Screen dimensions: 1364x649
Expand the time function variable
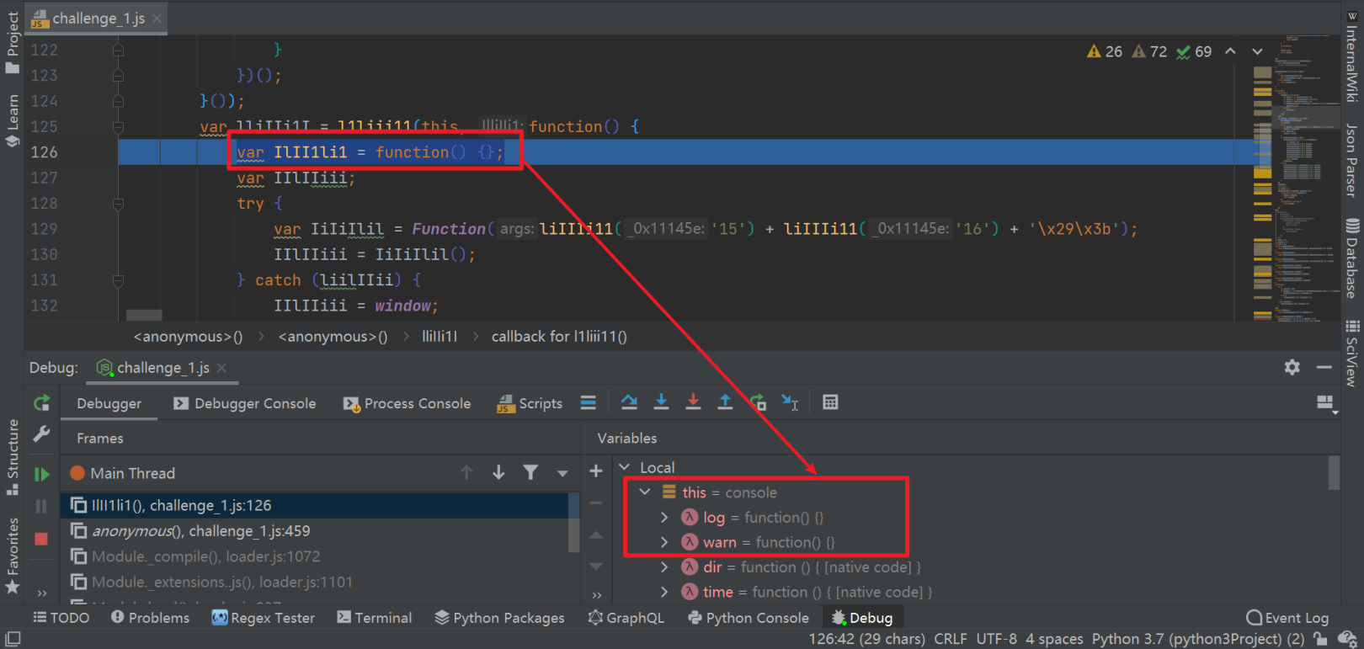click(664, 592)
